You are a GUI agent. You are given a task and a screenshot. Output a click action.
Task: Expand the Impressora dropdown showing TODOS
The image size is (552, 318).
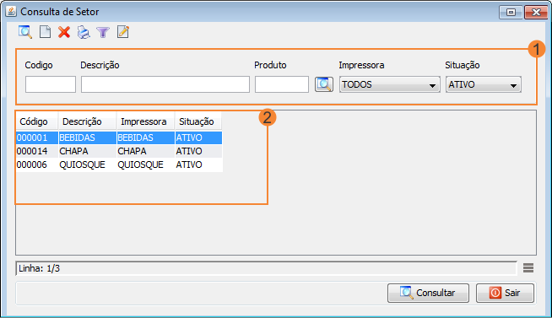[390, 85]
